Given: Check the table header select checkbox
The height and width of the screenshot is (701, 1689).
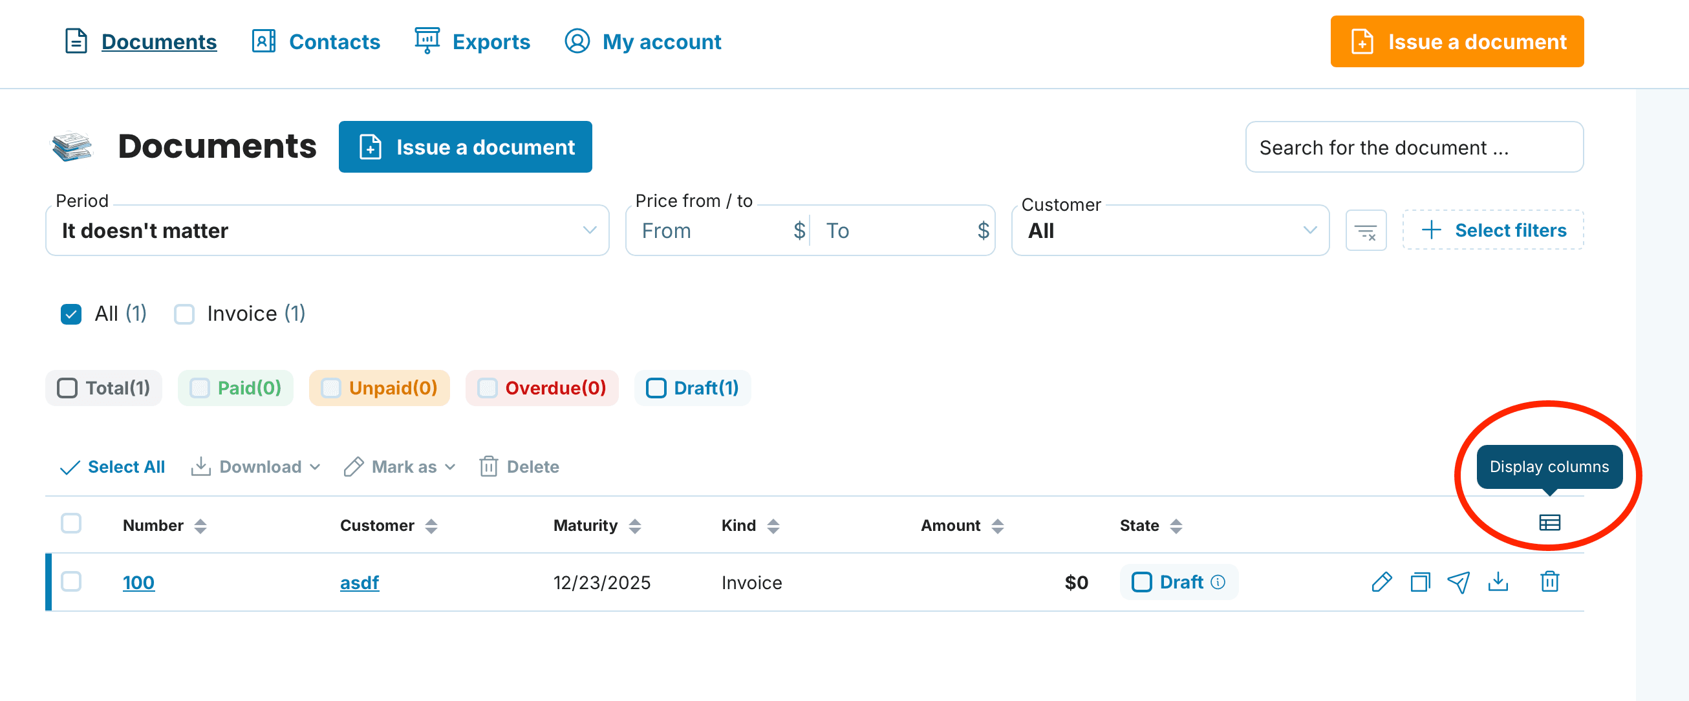Looking at the screenshot, I should point(71,523).
